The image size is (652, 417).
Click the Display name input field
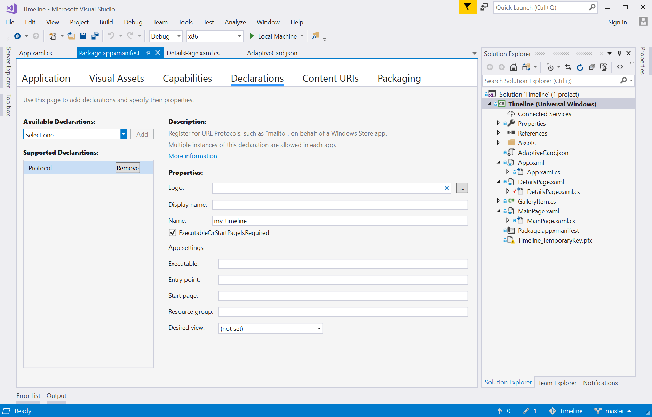(x=340, y=205)
